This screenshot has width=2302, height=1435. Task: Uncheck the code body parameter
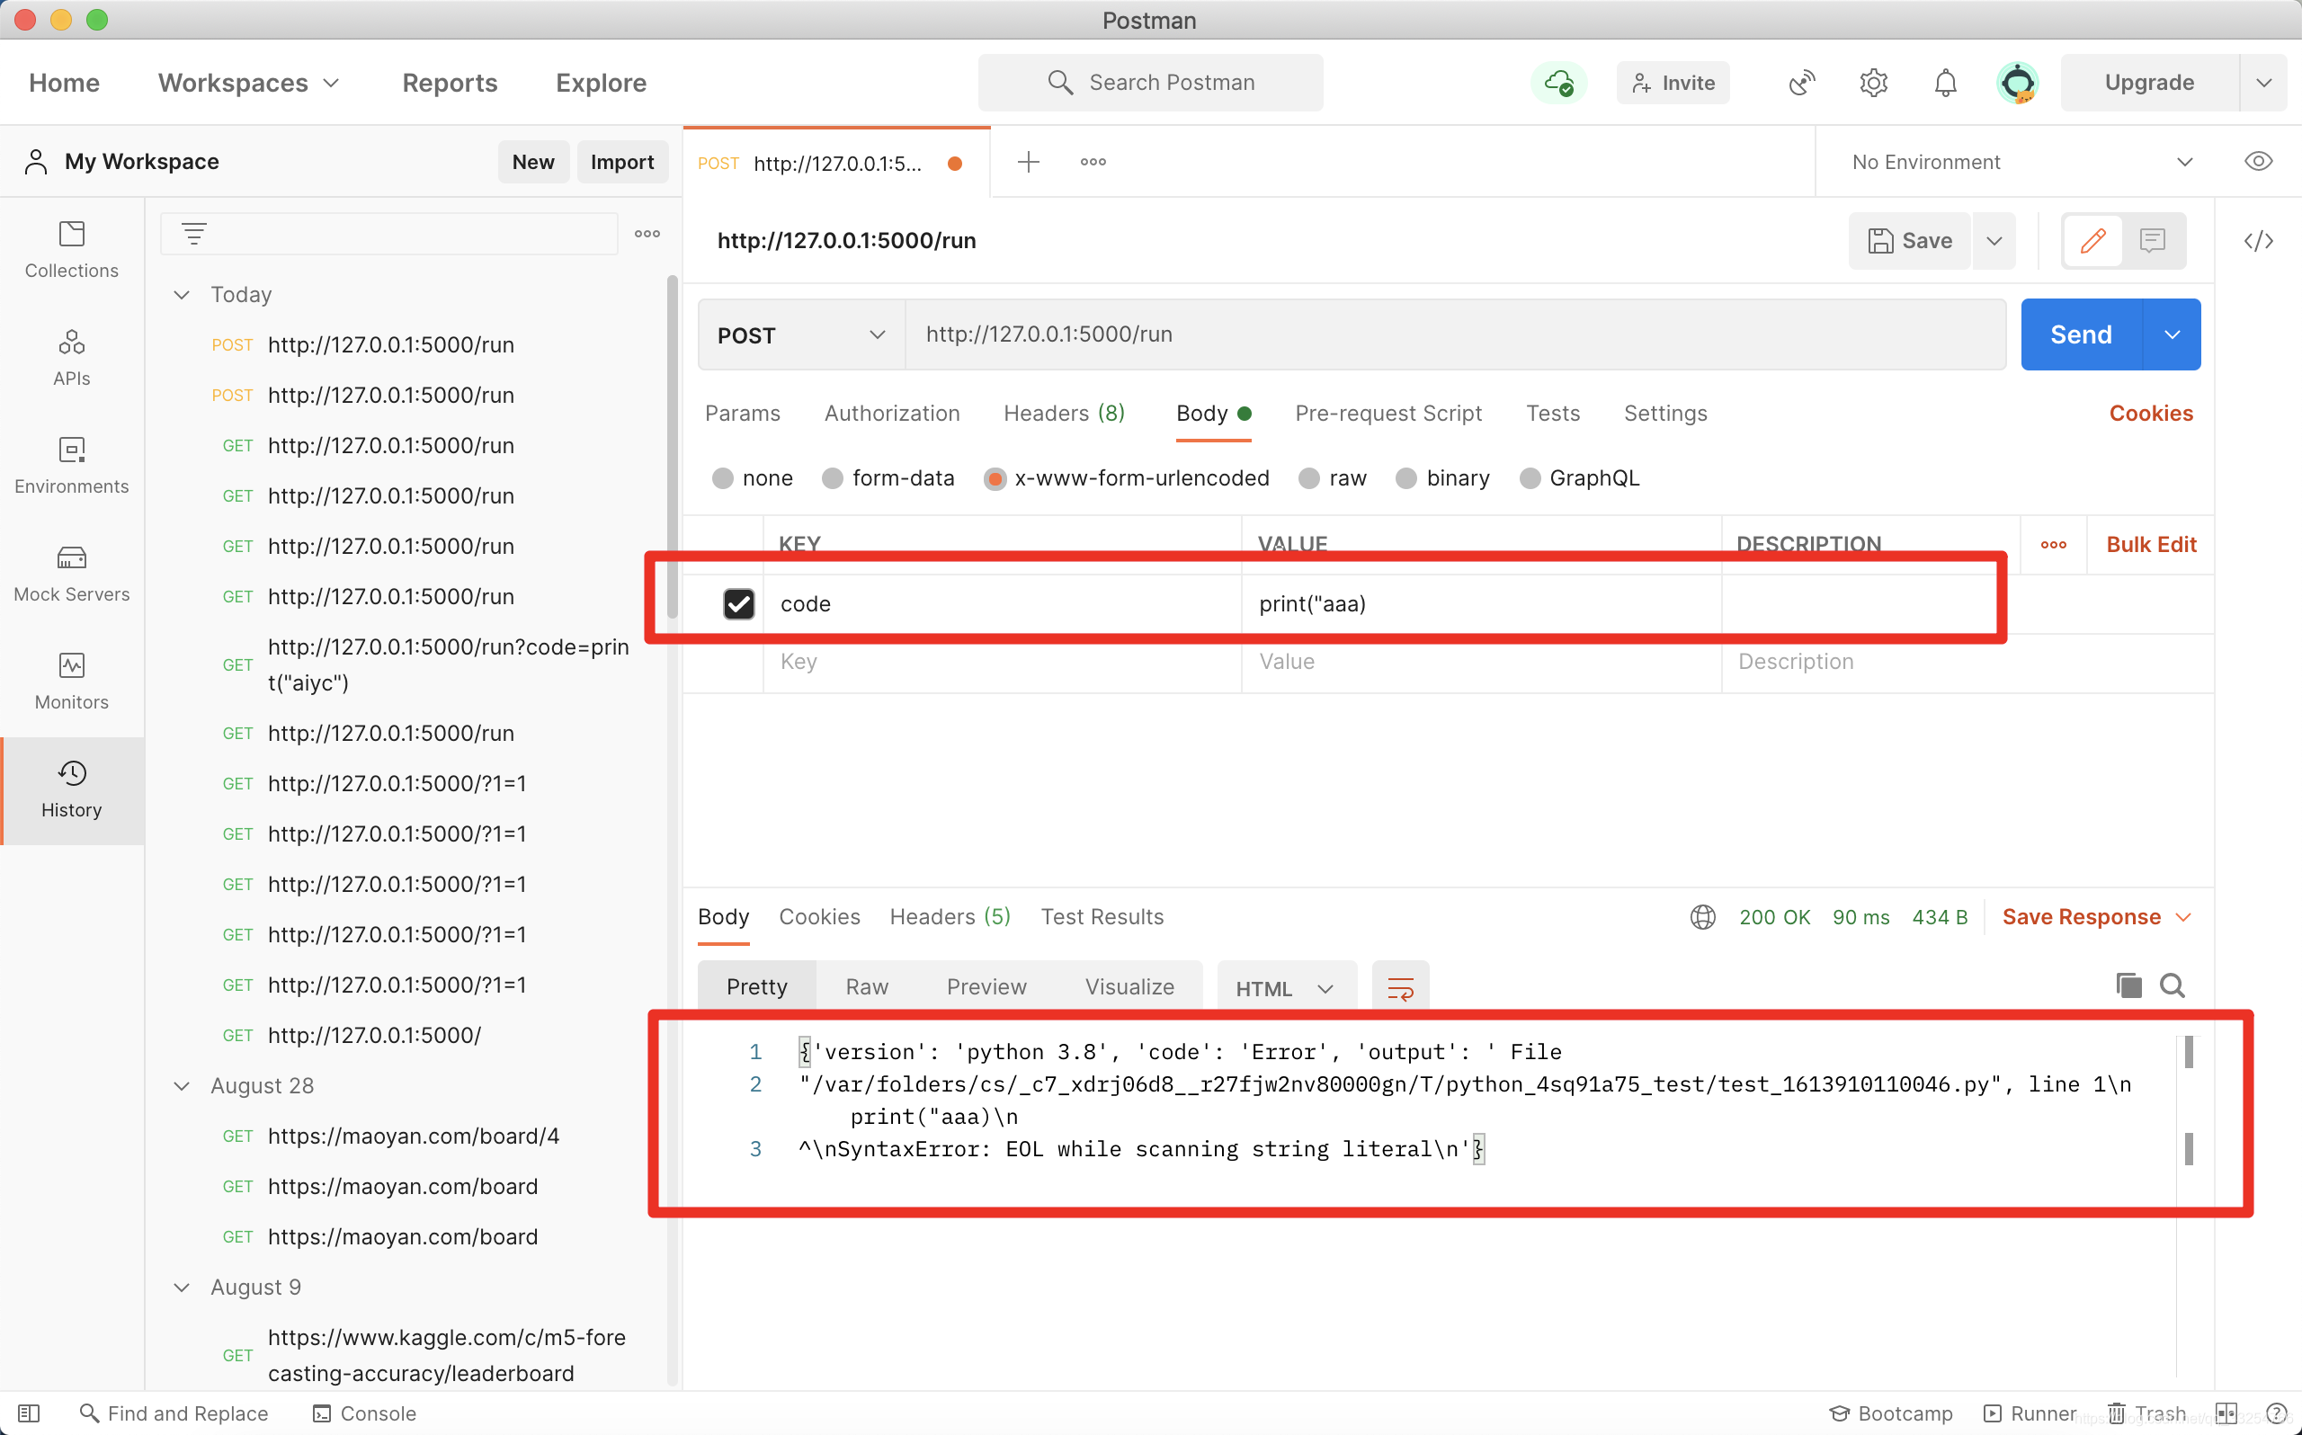(x=738, y=603)
